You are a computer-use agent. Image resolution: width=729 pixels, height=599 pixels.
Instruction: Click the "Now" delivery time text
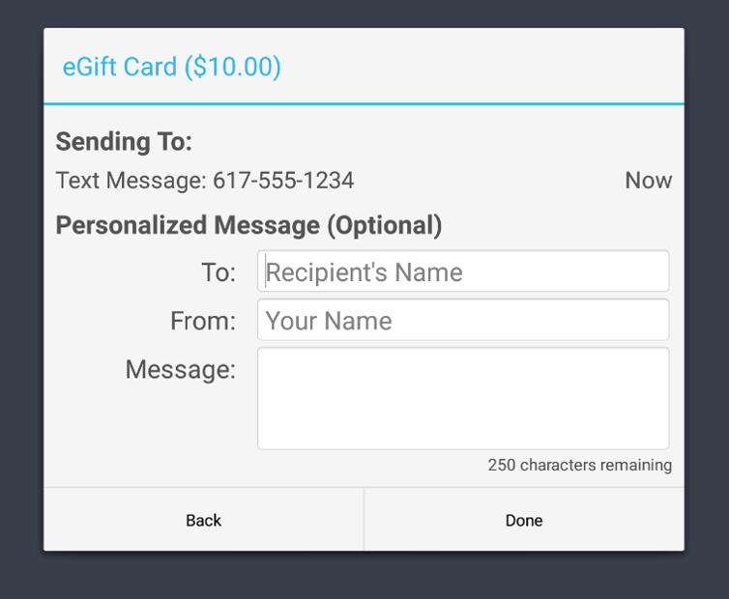click(x=648, y=181)
